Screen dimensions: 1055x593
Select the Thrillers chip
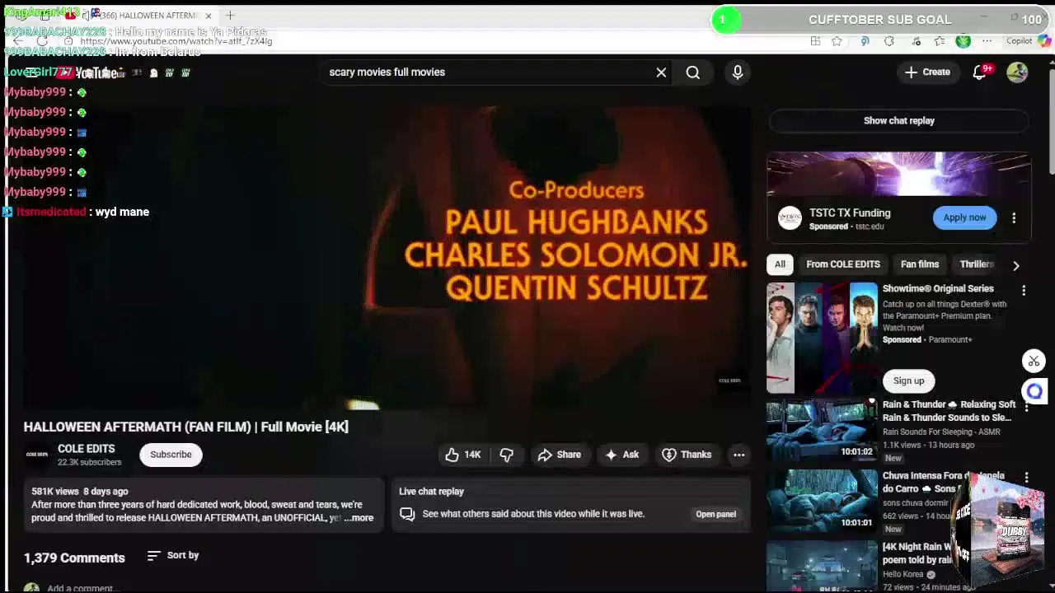click(x=977, y=264)
